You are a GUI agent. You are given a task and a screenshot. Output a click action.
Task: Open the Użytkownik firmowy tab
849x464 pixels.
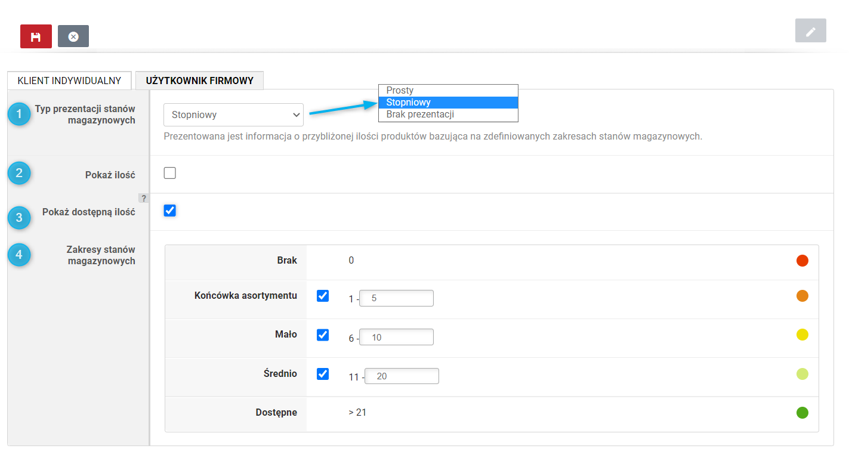200,81
